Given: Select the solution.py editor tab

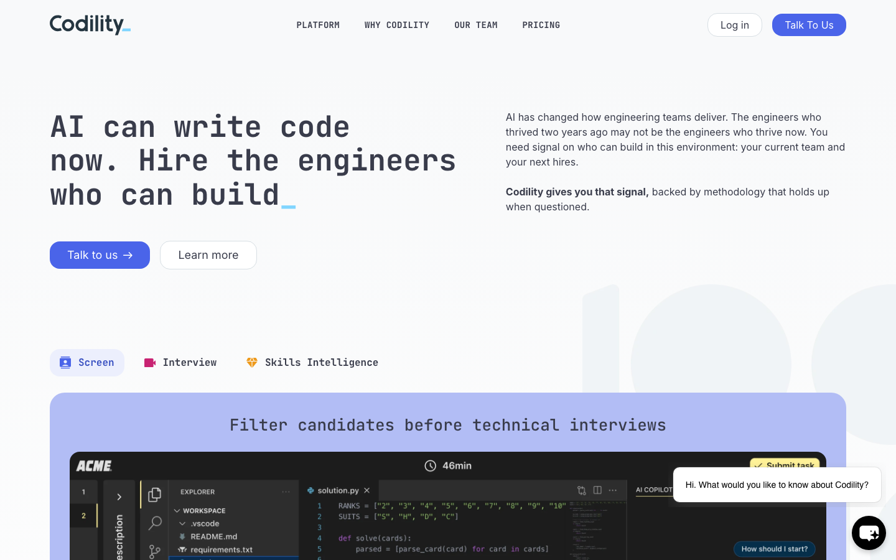Looking at the screenshot, I should point(338,490).
